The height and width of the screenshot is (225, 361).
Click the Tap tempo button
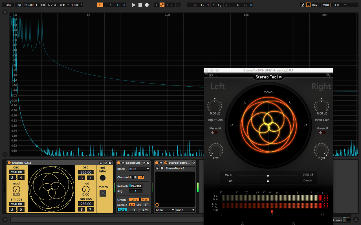pos(18,5)
